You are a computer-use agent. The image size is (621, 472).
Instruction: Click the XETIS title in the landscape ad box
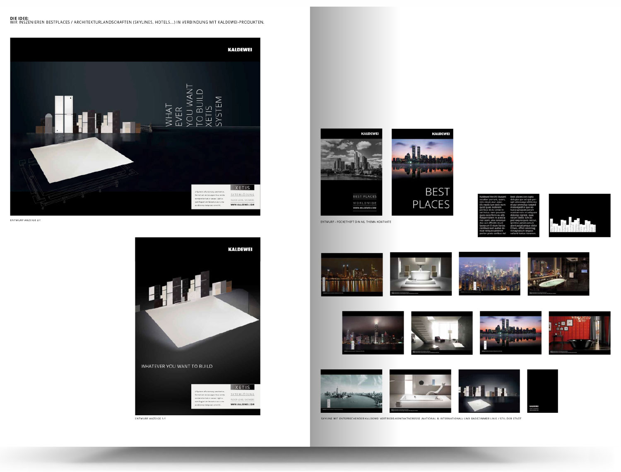pos(243,188)
